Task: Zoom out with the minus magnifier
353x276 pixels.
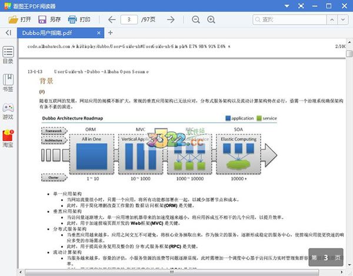Action: pyautogui.click(x=196, y=19)
